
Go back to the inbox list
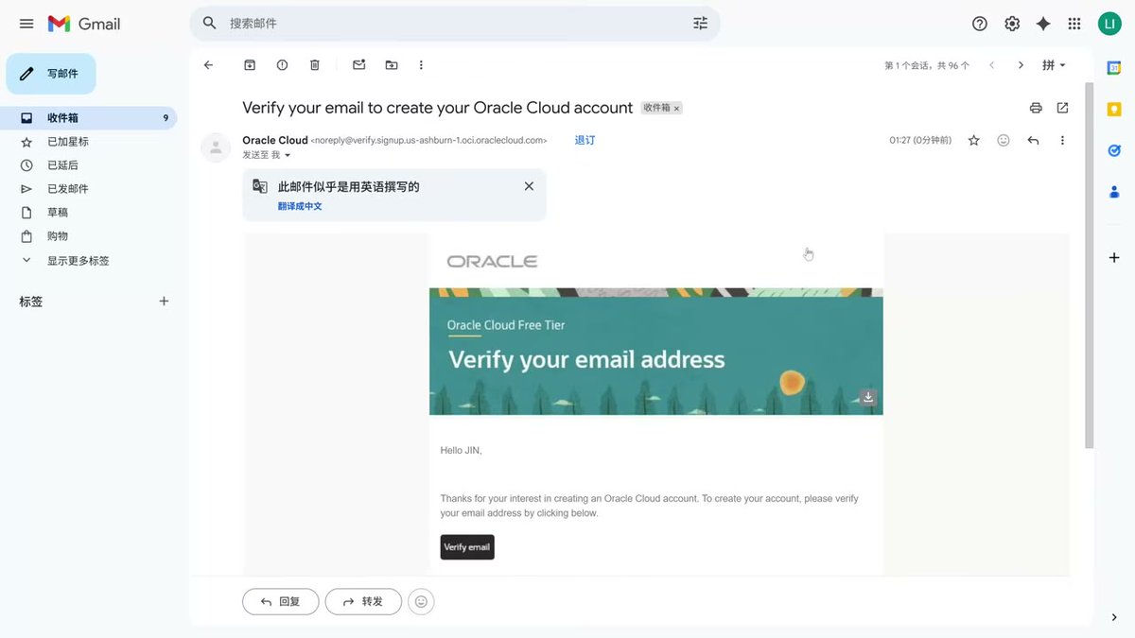click(209, 65)
